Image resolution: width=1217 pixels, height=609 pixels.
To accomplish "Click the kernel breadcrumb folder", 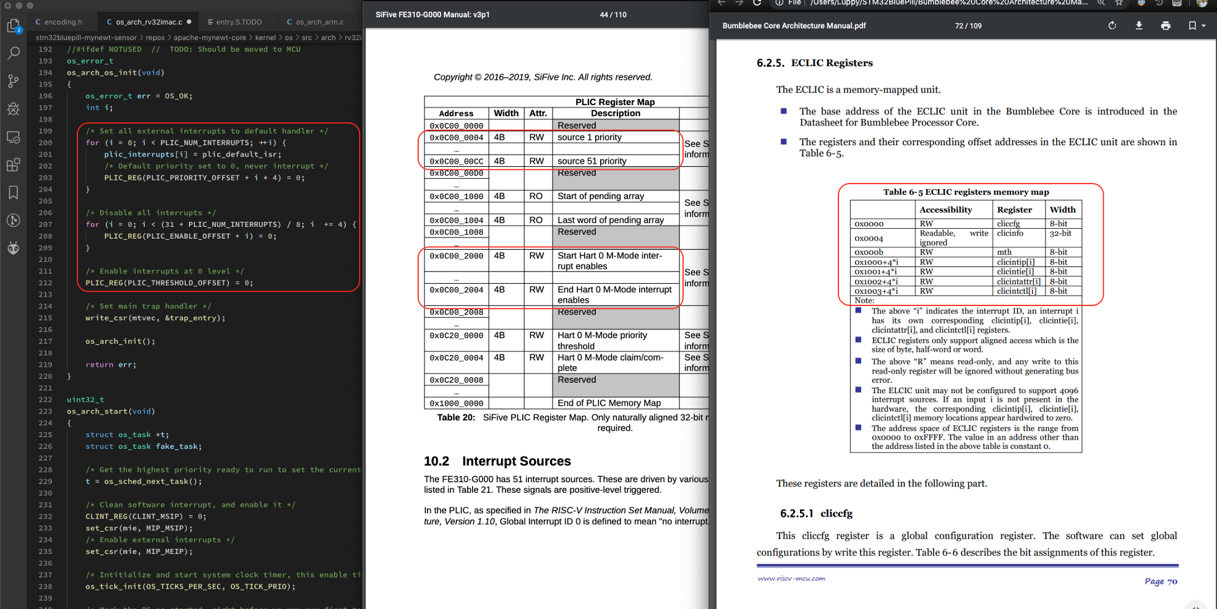I will (265, 38).
